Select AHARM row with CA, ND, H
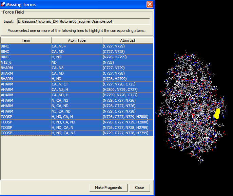Image resolution: width=233 pixels, height=196 pixels. (x=26, y=95)
